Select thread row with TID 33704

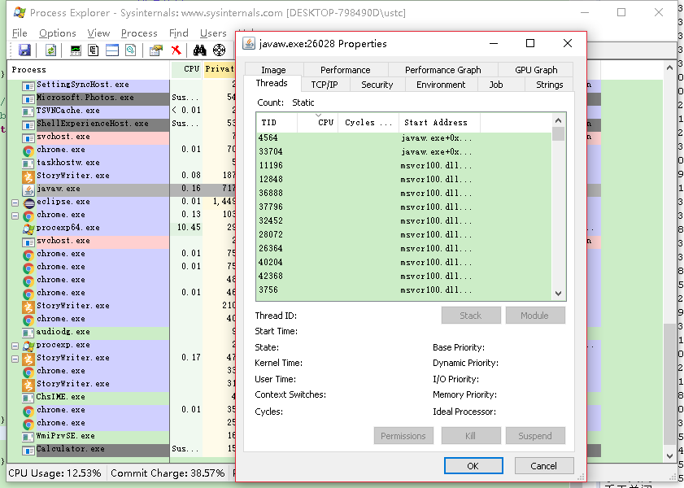tap(404, 152)
